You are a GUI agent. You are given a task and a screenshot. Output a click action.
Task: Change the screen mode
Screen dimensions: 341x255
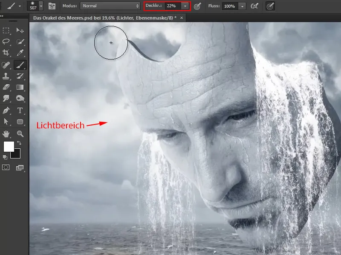point(20,167)
